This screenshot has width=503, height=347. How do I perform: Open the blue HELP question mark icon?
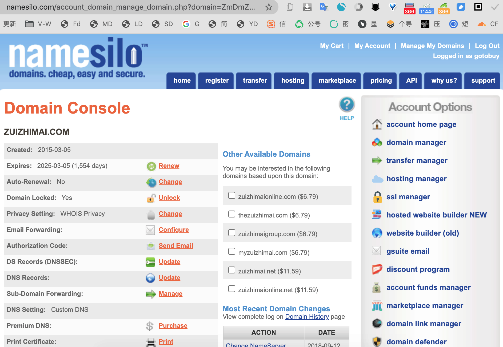[347, 104]
